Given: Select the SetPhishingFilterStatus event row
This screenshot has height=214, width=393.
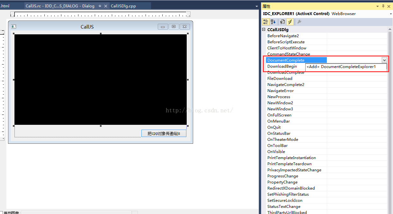Looking at the screenshot, I should (326, 194).
